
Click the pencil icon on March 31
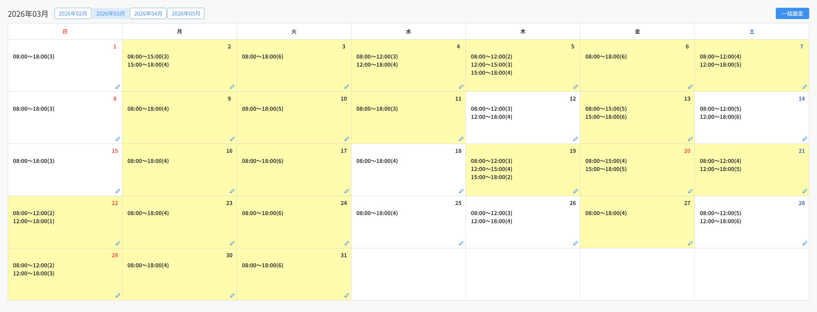coord(346,296)
